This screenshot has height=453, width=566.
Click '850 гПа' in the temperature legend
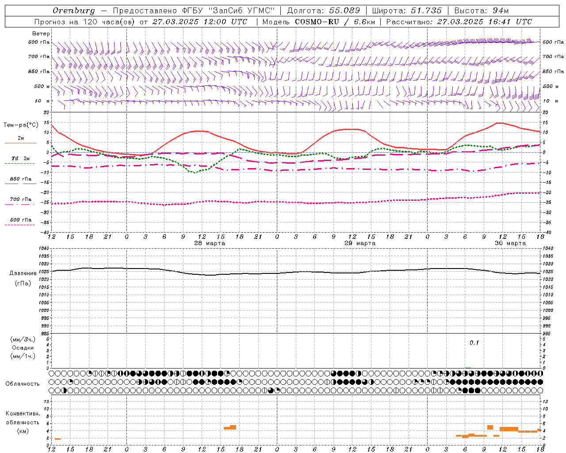tap(20, 179)
